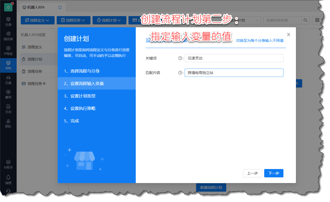
Task: Click help icon beside 关键词 field
Action: pos(180,58)
